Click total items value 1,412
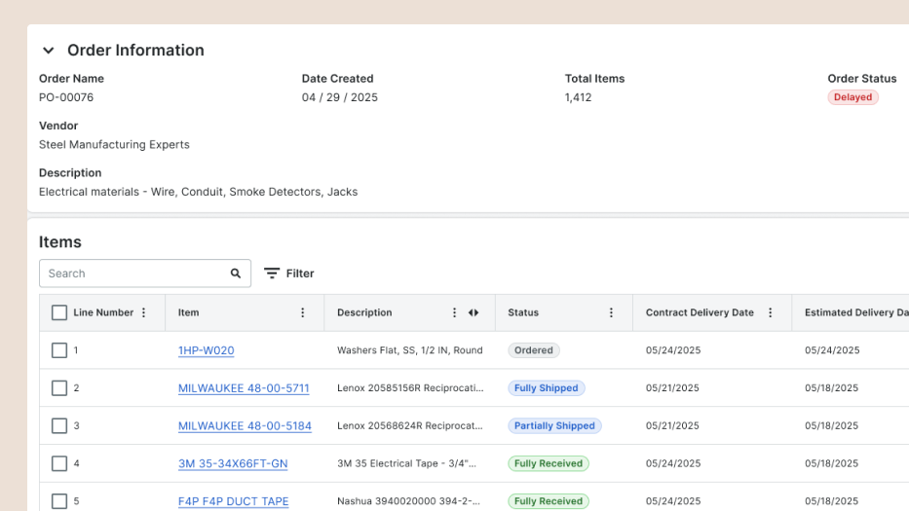 click(x=579, y=97)
